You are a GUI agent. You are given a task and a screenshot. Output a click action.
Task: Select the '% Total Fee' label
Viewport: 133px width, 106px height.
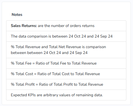[x=21, y=63]
